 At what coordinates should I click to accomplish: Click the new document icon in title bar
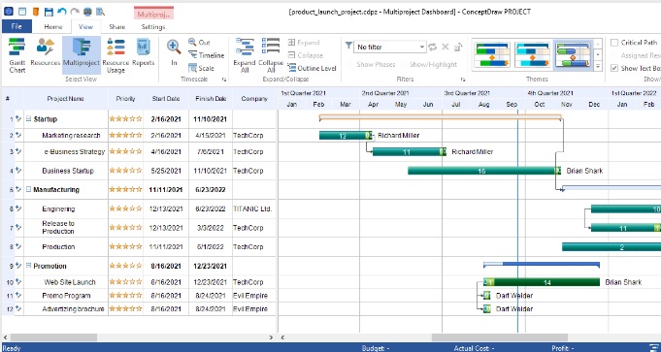tap(22, 12)
